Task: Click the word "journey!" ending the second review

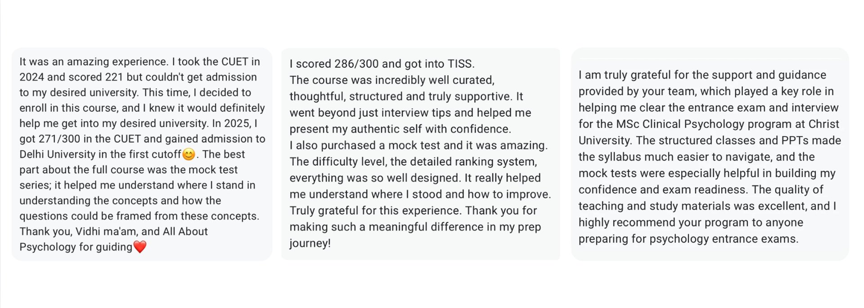Action: (x=310, y=243)
